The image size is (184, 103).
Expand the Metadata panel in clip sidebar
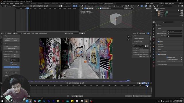click(136, 36)
